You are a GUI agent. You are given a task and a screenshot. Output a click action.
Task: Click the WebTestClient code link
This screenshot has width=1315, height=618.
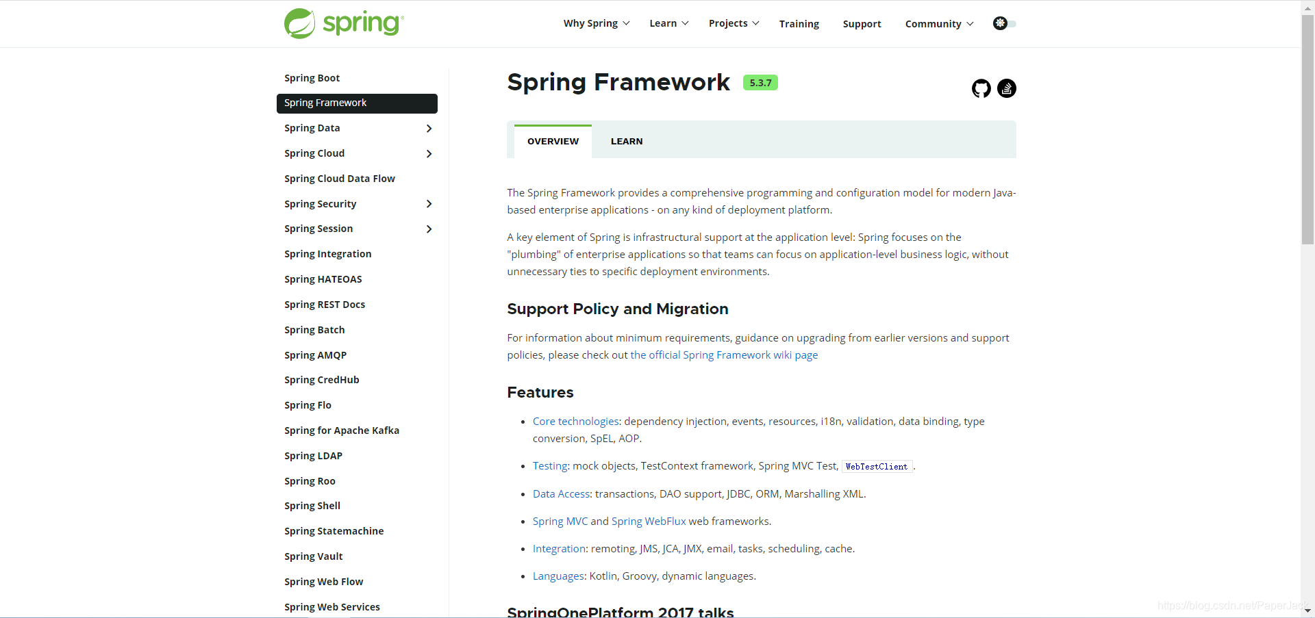pos(877,467)
